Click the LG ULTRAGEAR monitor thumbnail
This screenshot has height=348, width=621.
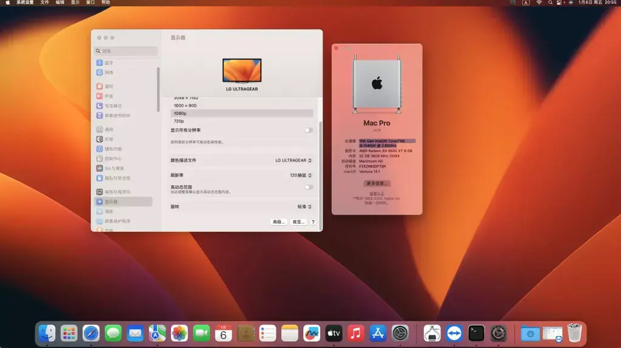point(242,71)
